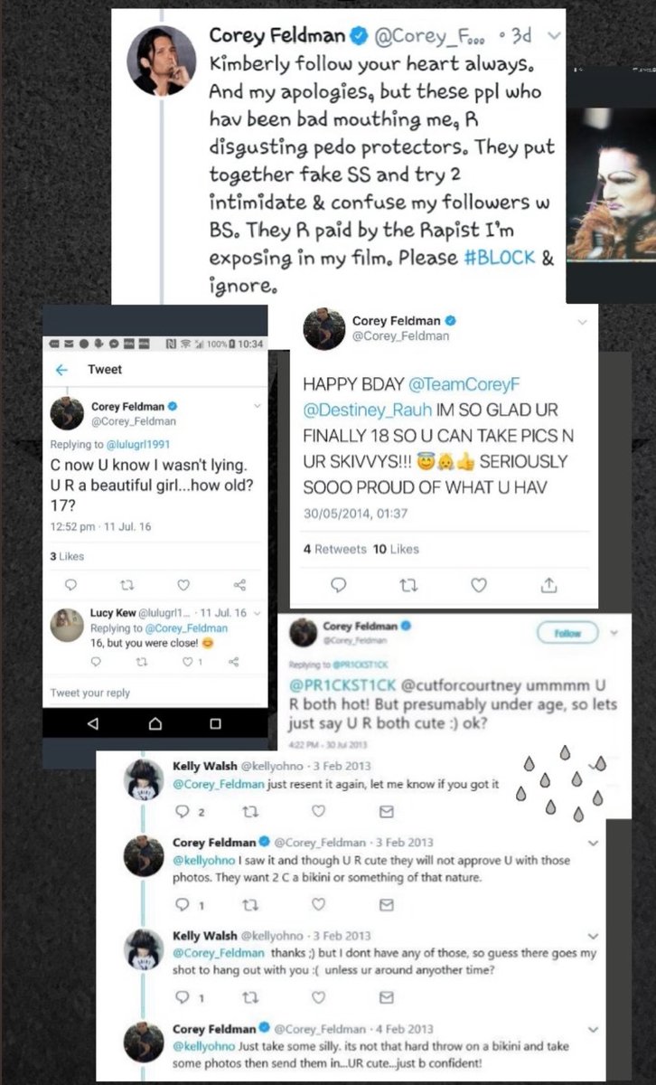Screen dimensions: 656x1085
Task: Share the HAPPY BDAY tweet via upload icon
Action: (548, 586)
